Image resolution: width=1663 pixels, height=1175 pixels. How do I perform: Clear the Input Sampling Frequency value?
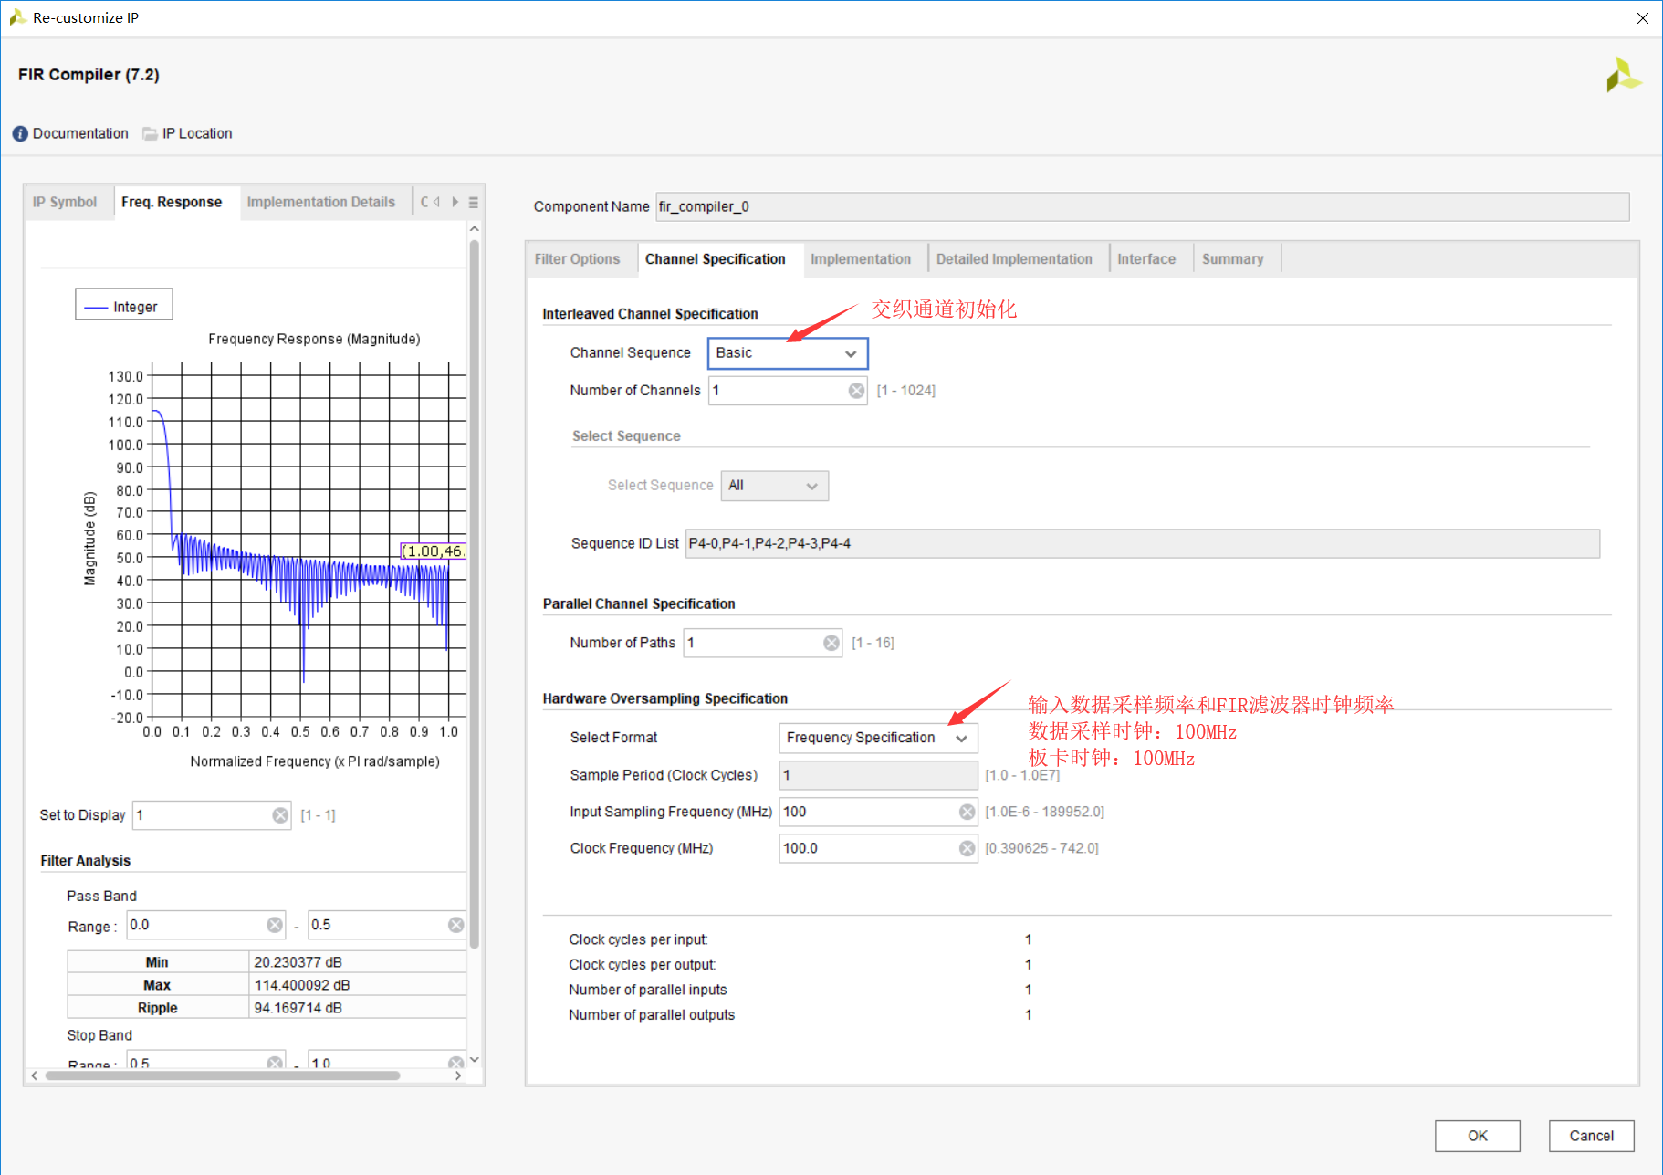pyautogui.click(x=967, y=812)
